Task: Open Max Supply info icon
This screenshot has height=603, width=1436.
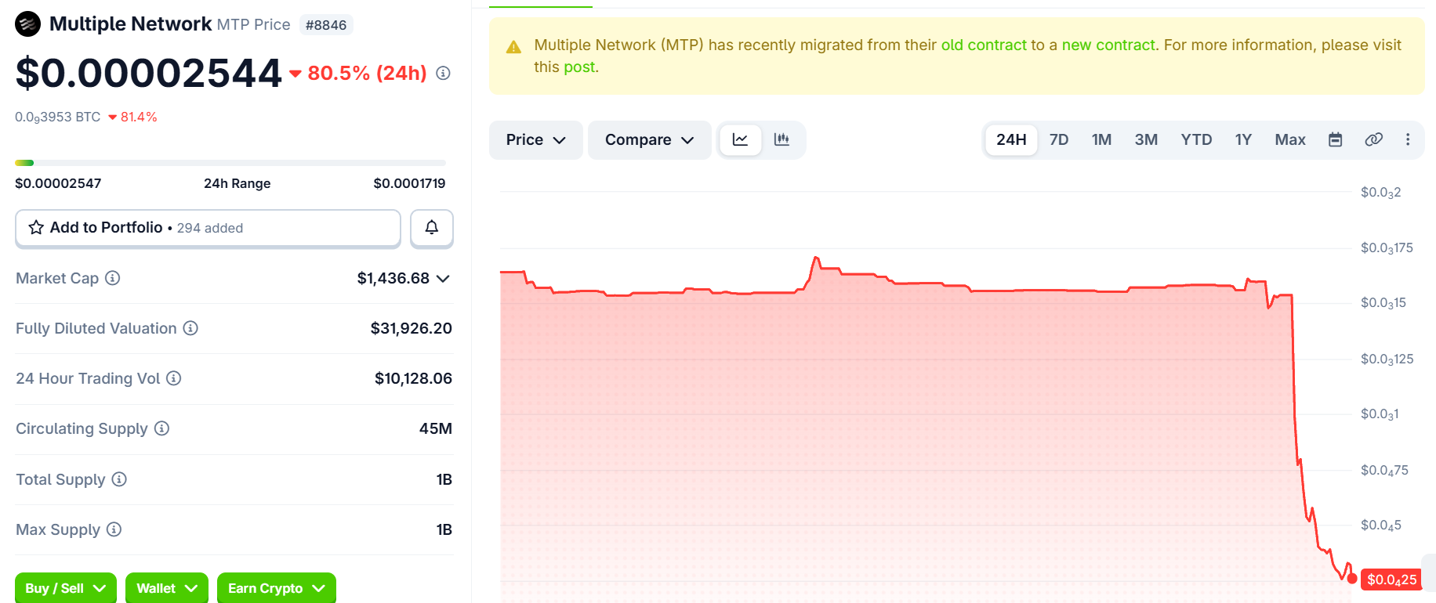Action: point(114,529)
